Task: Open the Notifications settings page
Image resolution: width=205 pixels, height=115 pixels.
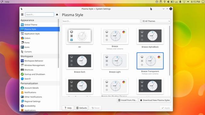Action: 39,92
